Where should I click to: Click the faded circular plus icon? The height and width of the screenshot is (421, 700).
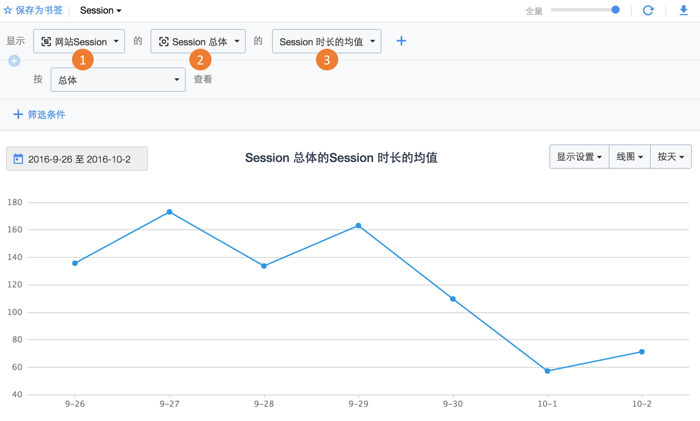(x=14, y=61)
